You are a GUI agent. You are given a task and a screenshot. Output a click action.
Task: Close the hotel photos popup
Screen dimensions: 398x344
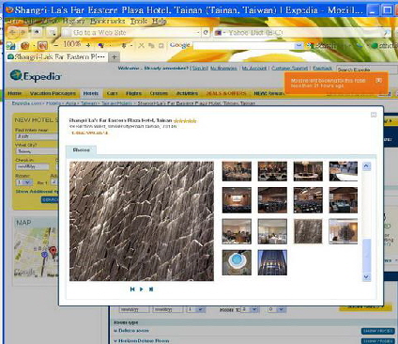pyautogui.click(x=374, y=115)
